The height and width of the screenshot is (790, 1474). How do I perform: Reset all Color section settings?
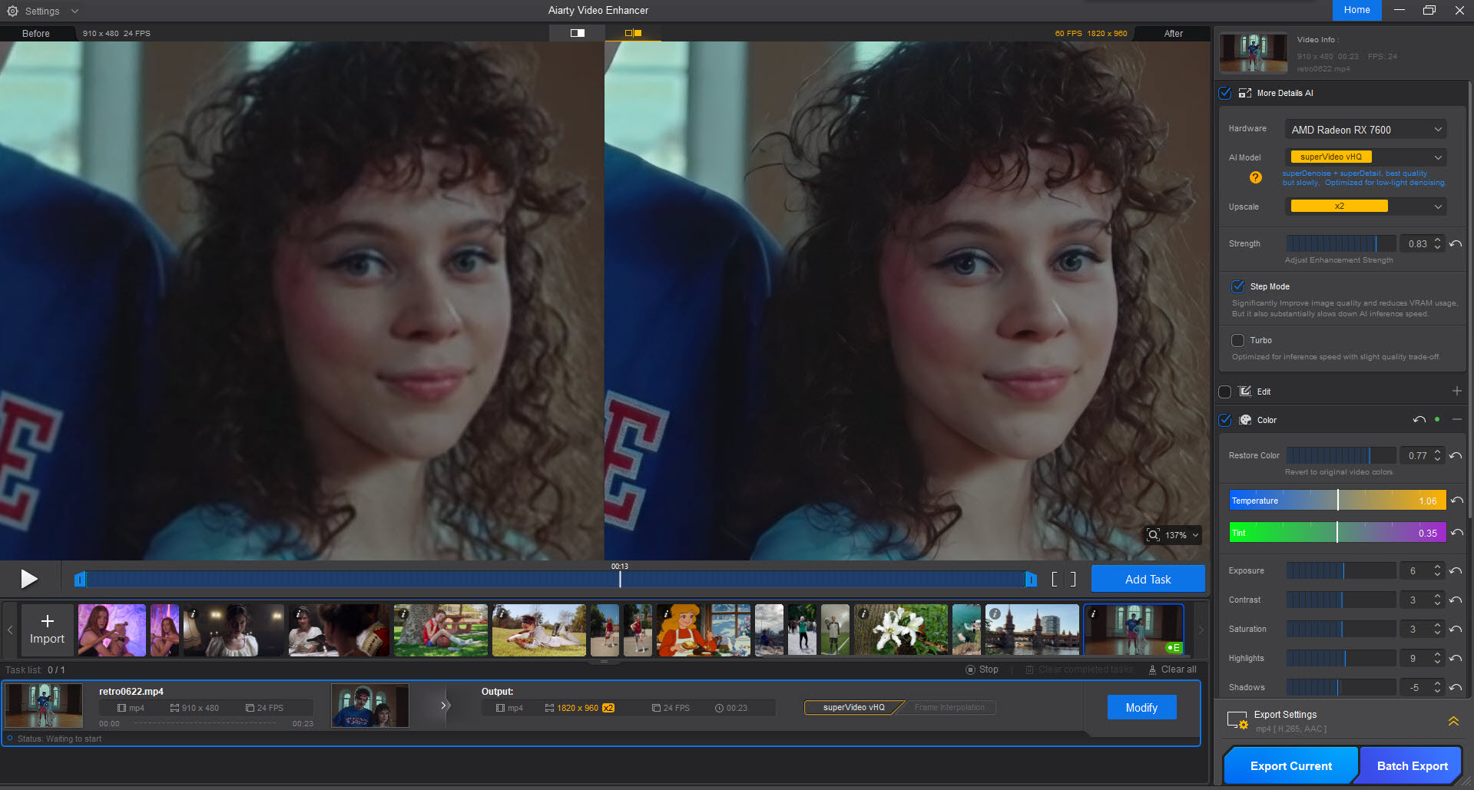tap(1419, 420)
